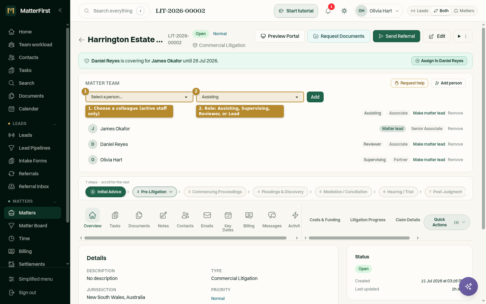This screenshot has width=486, height=304.
Task: Click Request help button
Action: coord(409,83)
